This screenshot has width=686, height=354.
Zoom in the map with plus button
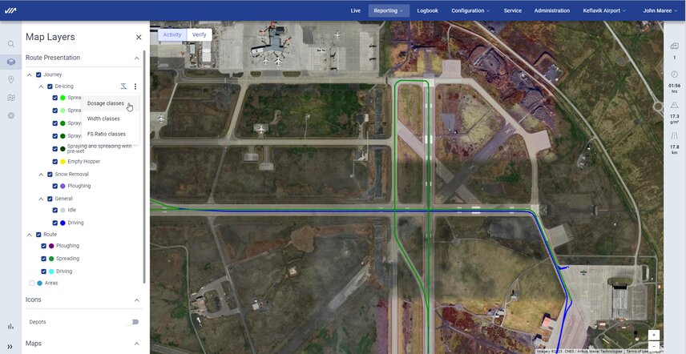click(654, 334)
